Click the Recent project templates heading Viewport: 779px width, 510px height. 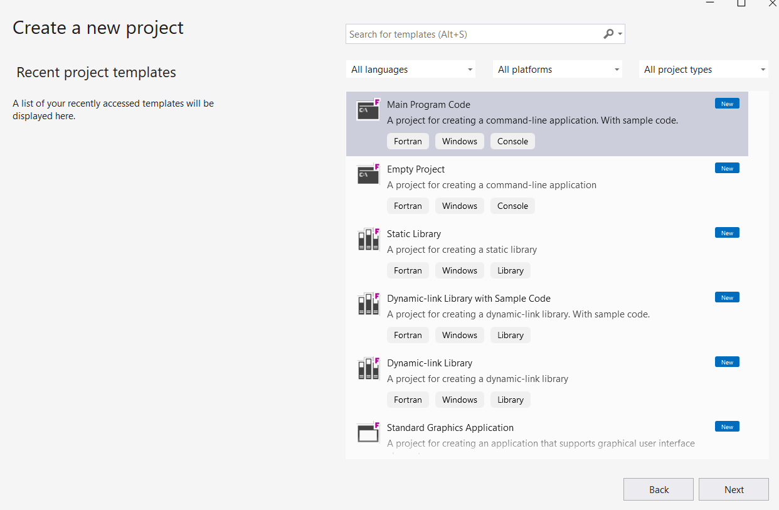click(x=96, y=72)
